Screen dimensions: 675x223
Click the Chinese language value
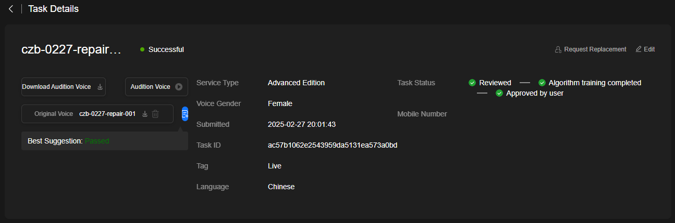click(x=281, y=187)
